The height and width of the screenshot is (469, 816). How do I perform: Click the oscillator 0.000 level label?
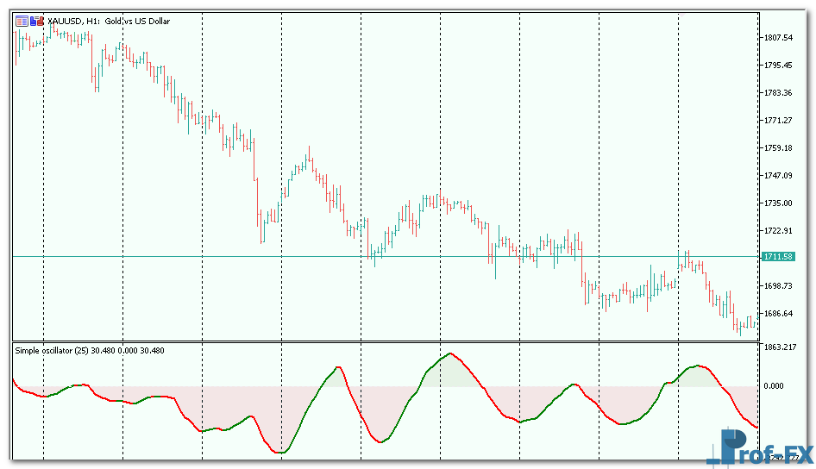coord(773,386)
